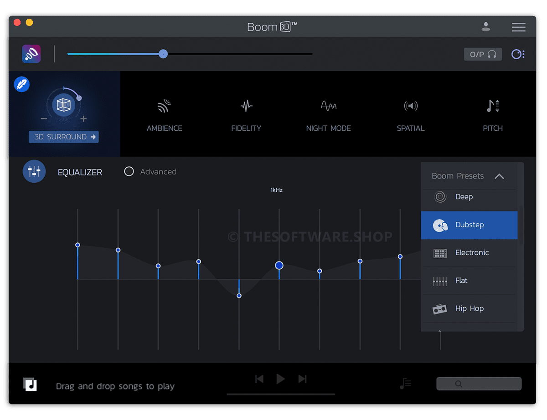Open the user account profile icon

[x=486, y=27]
